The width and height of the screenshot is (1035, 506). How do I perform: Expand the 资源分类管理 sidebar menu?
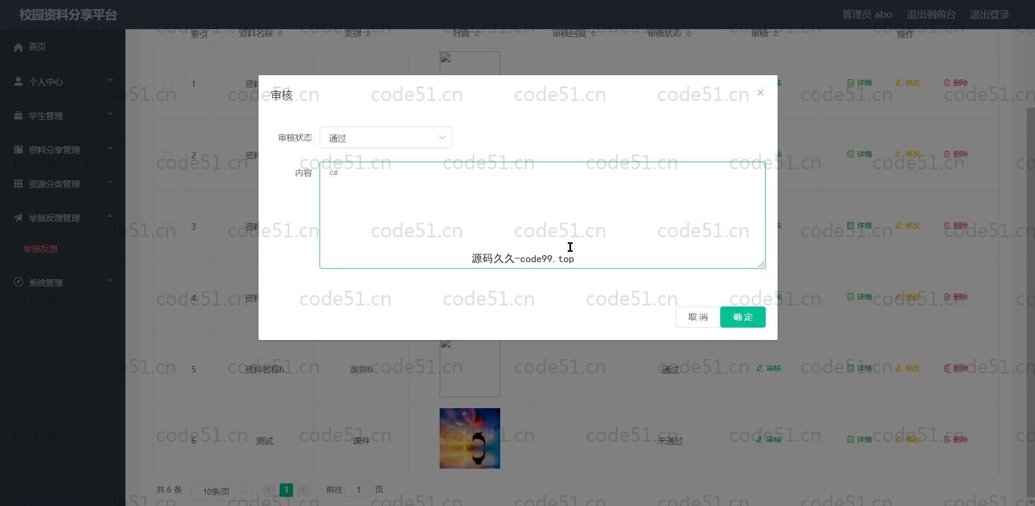pyautogui.click(x=63, y=184)
